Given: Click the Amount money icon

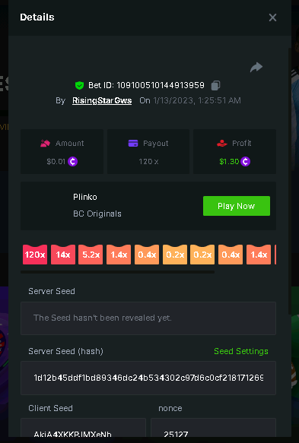Looking at the screenshot, I should [x=45, y=144].
